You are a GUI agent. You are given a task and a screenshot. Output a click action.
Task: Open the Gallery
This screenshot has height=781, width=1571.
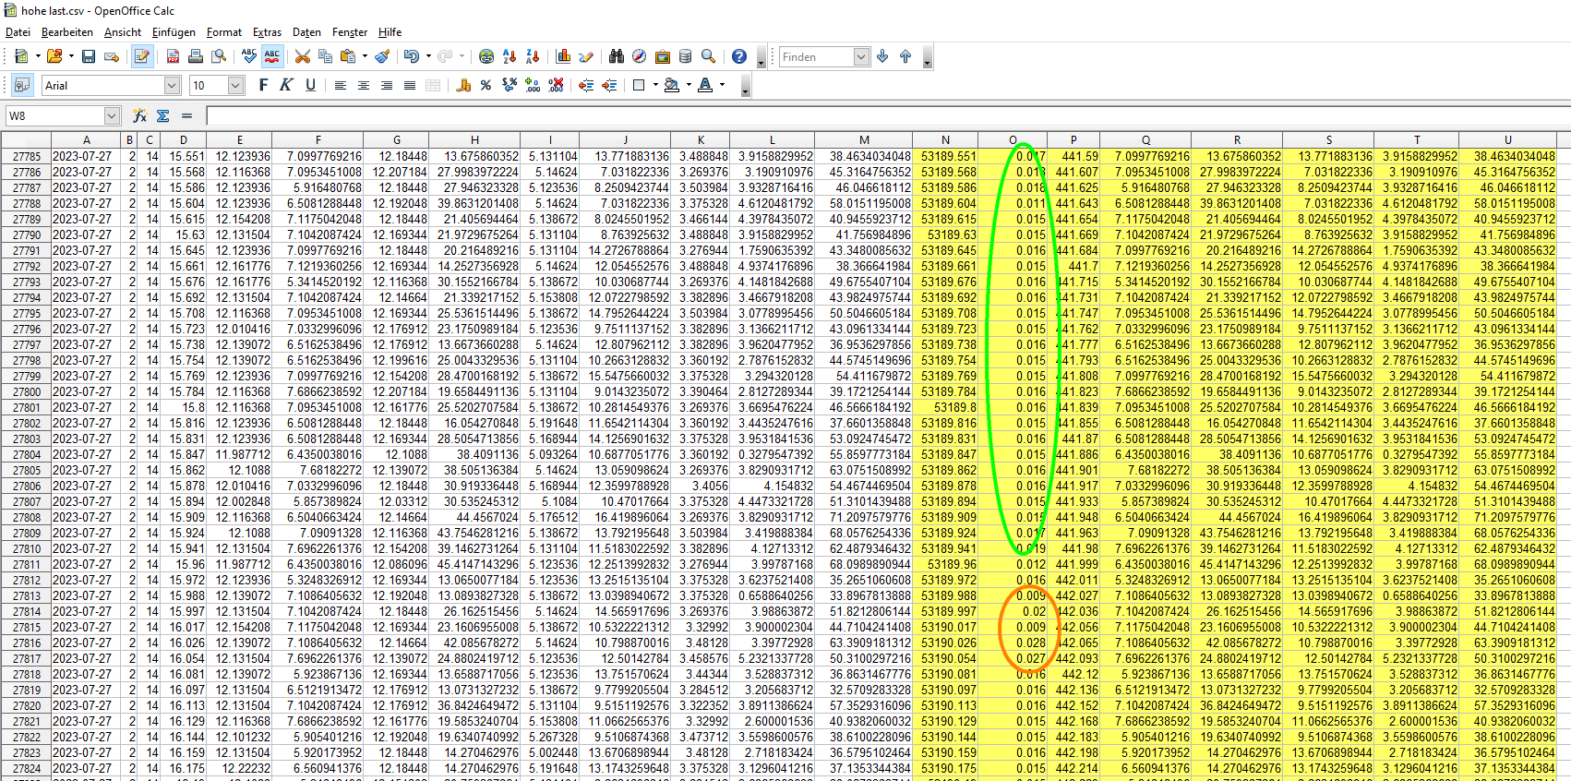(x=662, y=56)
